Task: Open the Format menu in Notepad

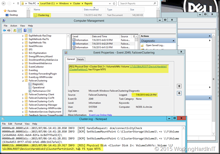Action: point(18,124)
